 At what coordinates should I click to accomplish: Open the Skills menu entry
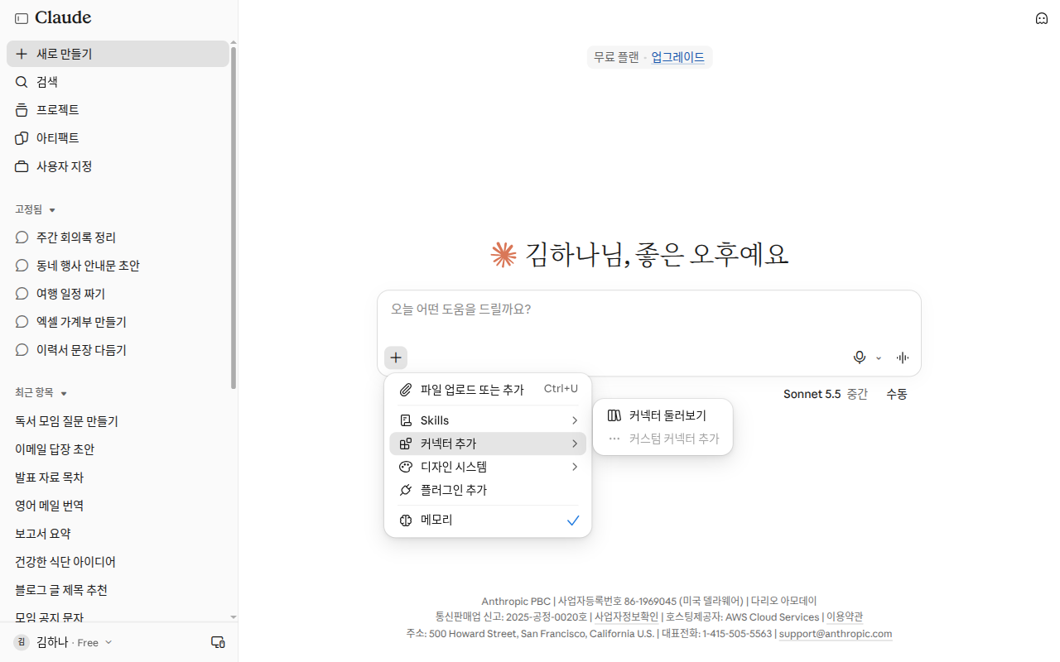(x=488, y=420)
